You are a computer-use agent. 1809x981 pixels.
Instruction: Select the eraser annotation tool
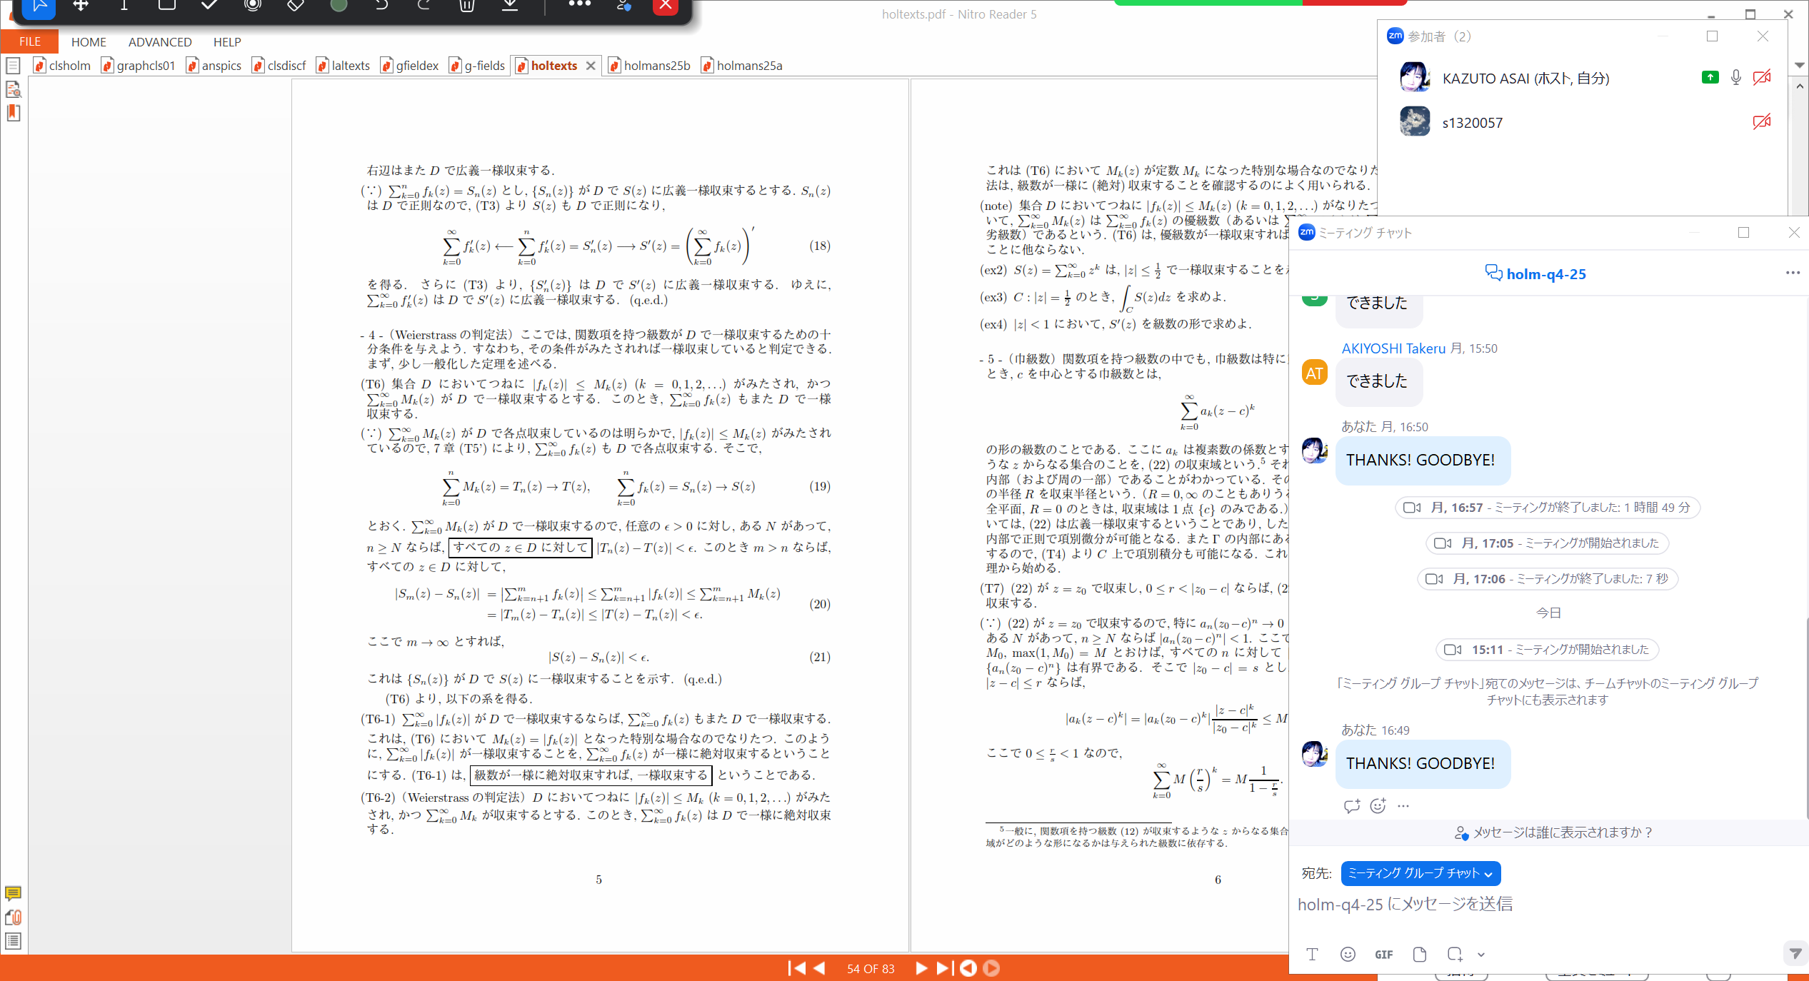click(x=295, y=6)
